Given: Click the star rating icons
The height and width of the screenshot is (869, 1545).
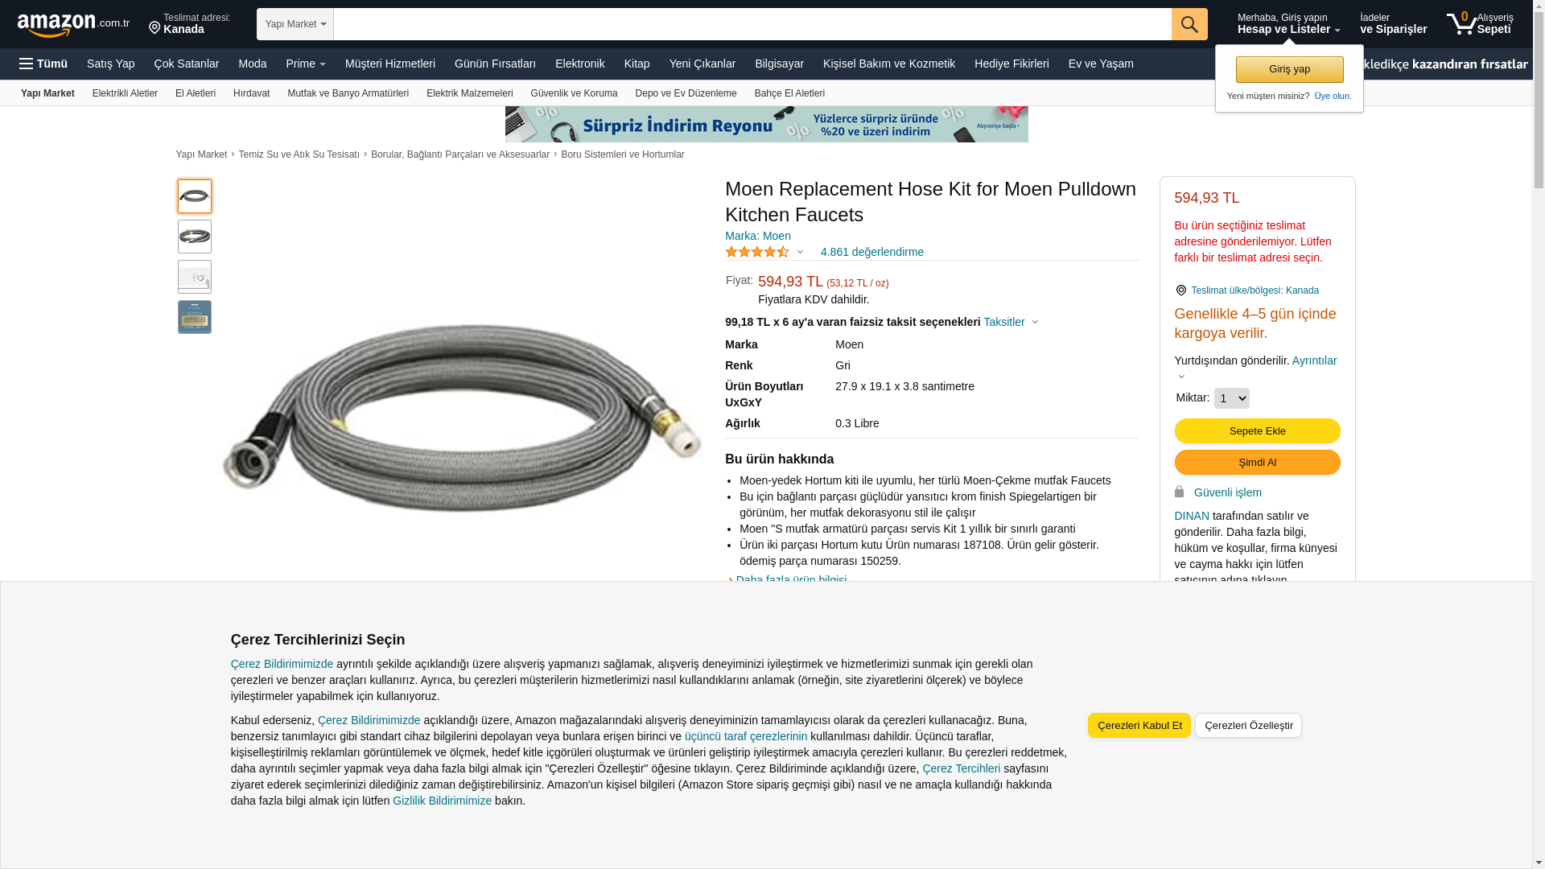Looking at the screenshot, I should [x=757, y=253].
